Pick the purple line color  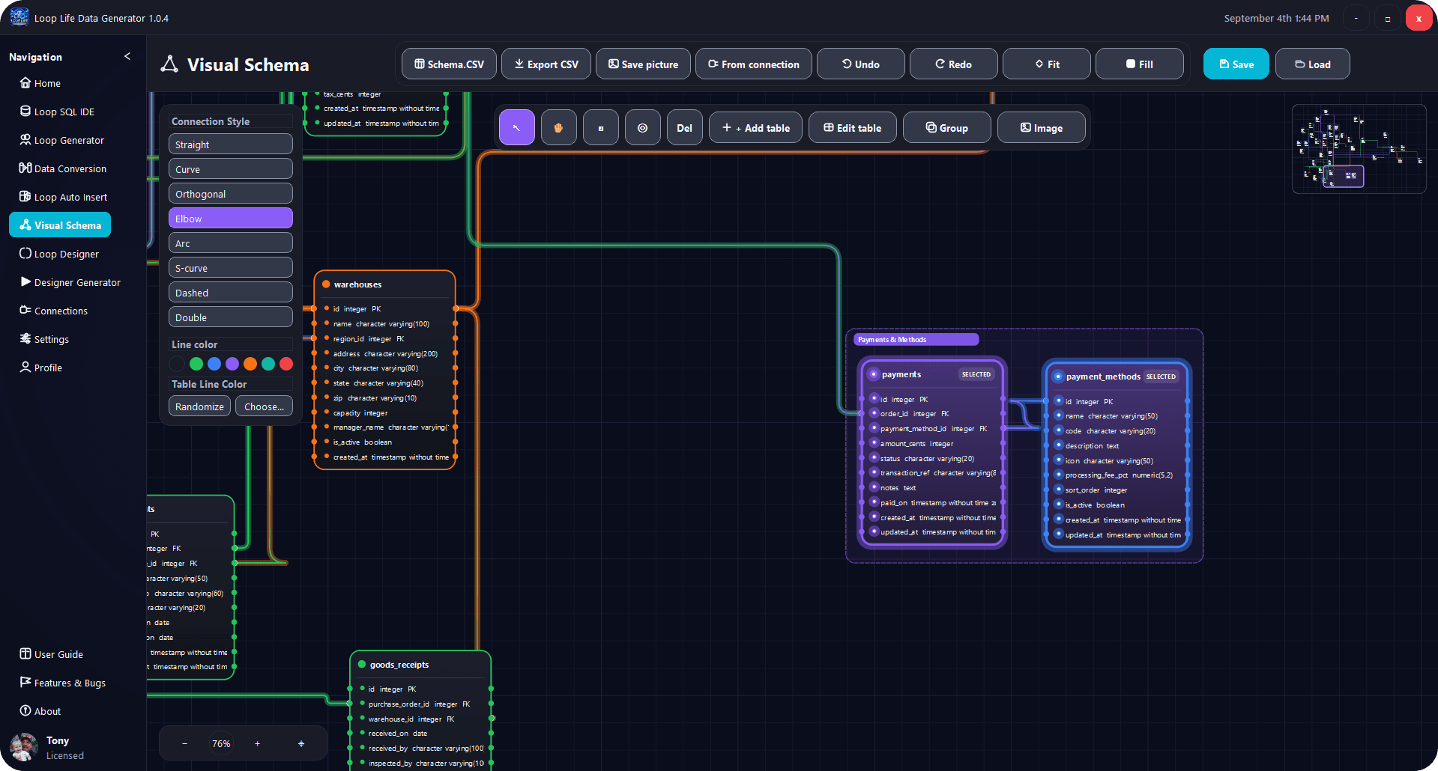click(232, 364)
